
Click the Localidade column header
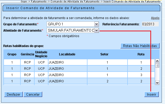[67, 54]
